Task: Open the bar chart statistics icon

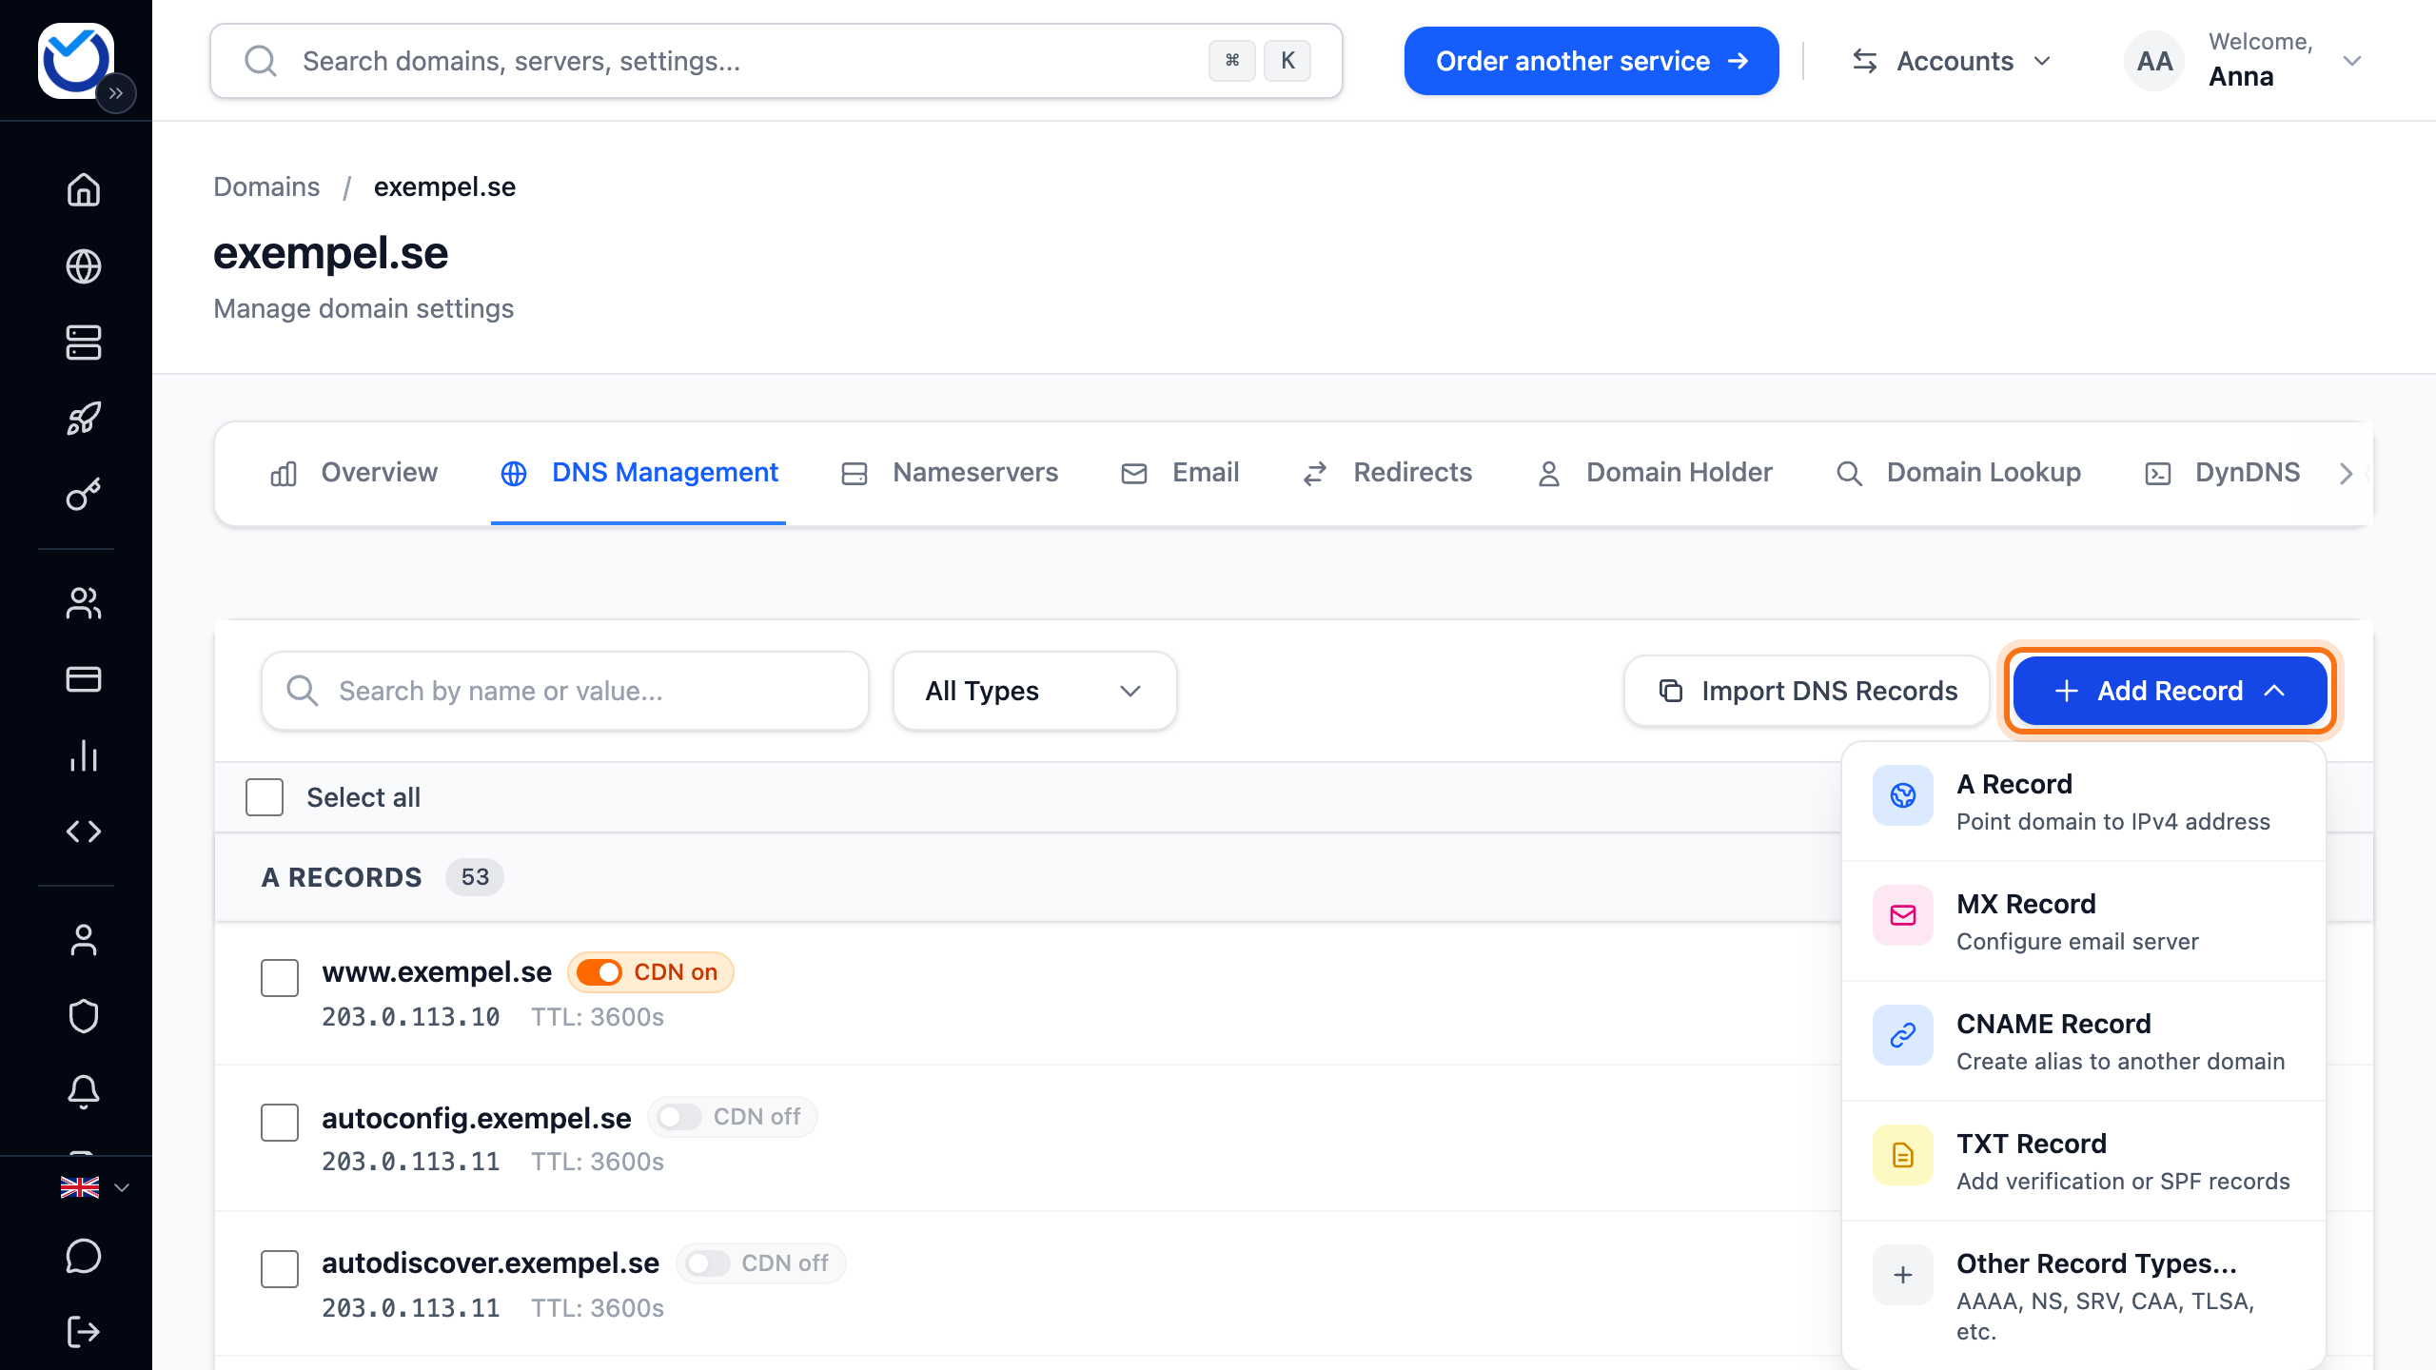Action: coord(84,755)
